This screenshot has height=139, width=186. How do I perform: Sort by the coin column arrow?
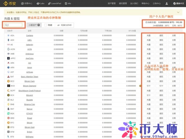[x=12, y=31]
